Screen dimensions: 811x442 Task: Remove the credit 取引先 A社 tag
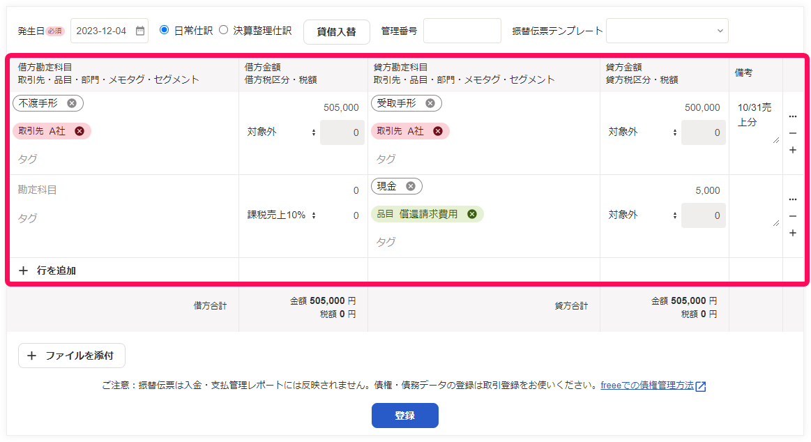coord(438,131)
